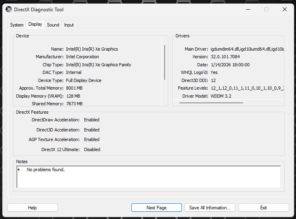Click driver version '32.0.101.7084'
Screen dimensions: 296x219
[x=225, y=57]
